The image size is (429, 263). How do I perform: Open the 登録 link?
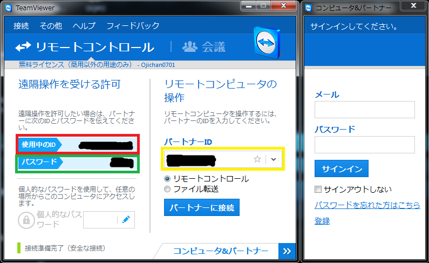point(322,221)
